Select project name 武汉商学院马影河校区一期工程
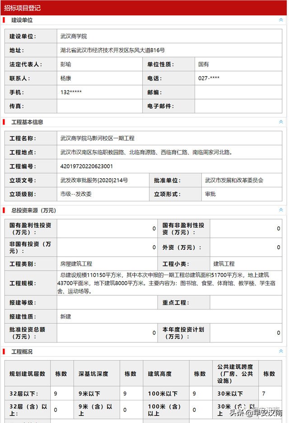 97,138
